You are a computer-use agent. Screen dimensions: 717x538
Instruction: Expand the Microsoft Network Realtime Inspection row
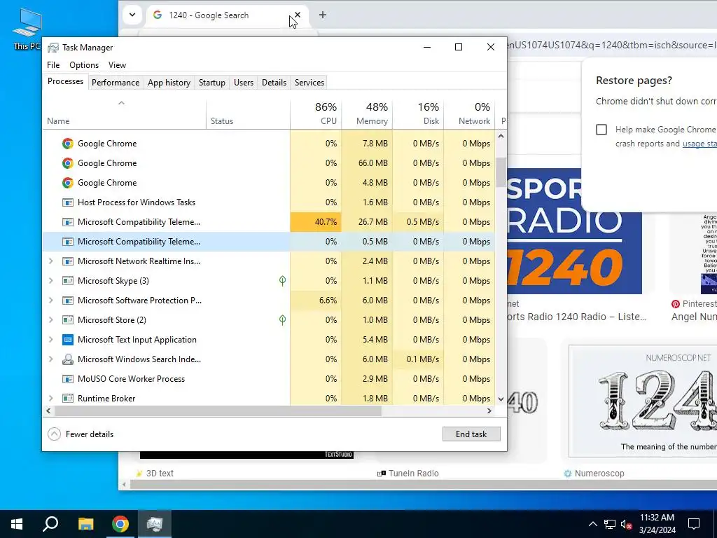(50, 261)
